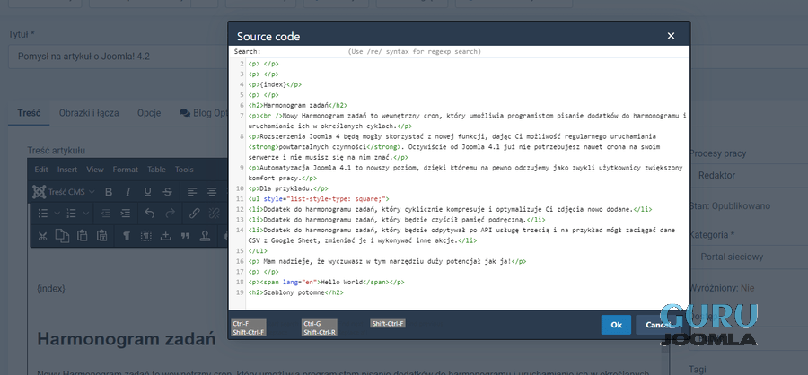808x375 pixels.
Task: Open the Table menu of the editor
Action: click(156, 170)
